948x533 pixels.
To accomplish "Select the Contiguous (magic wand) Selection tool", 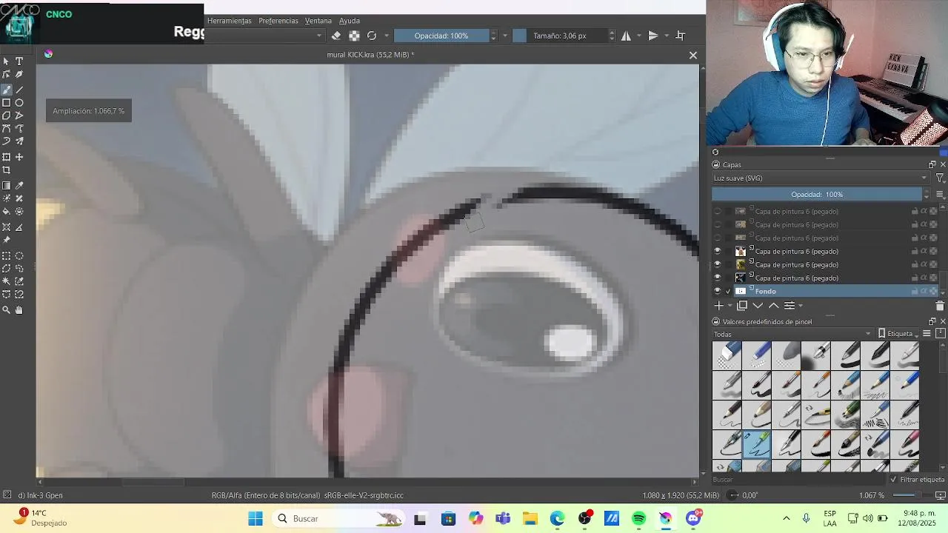I will [x=6, y=281].
